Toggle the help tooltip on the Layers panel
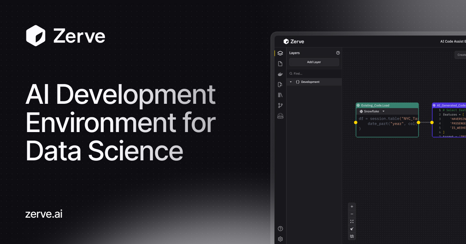The image size is (466, 244). pos(338,53)
